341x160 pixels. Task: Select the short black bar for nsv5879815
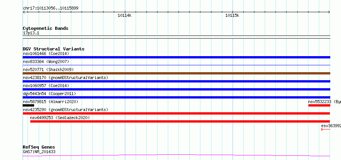(x=28, y=105)
